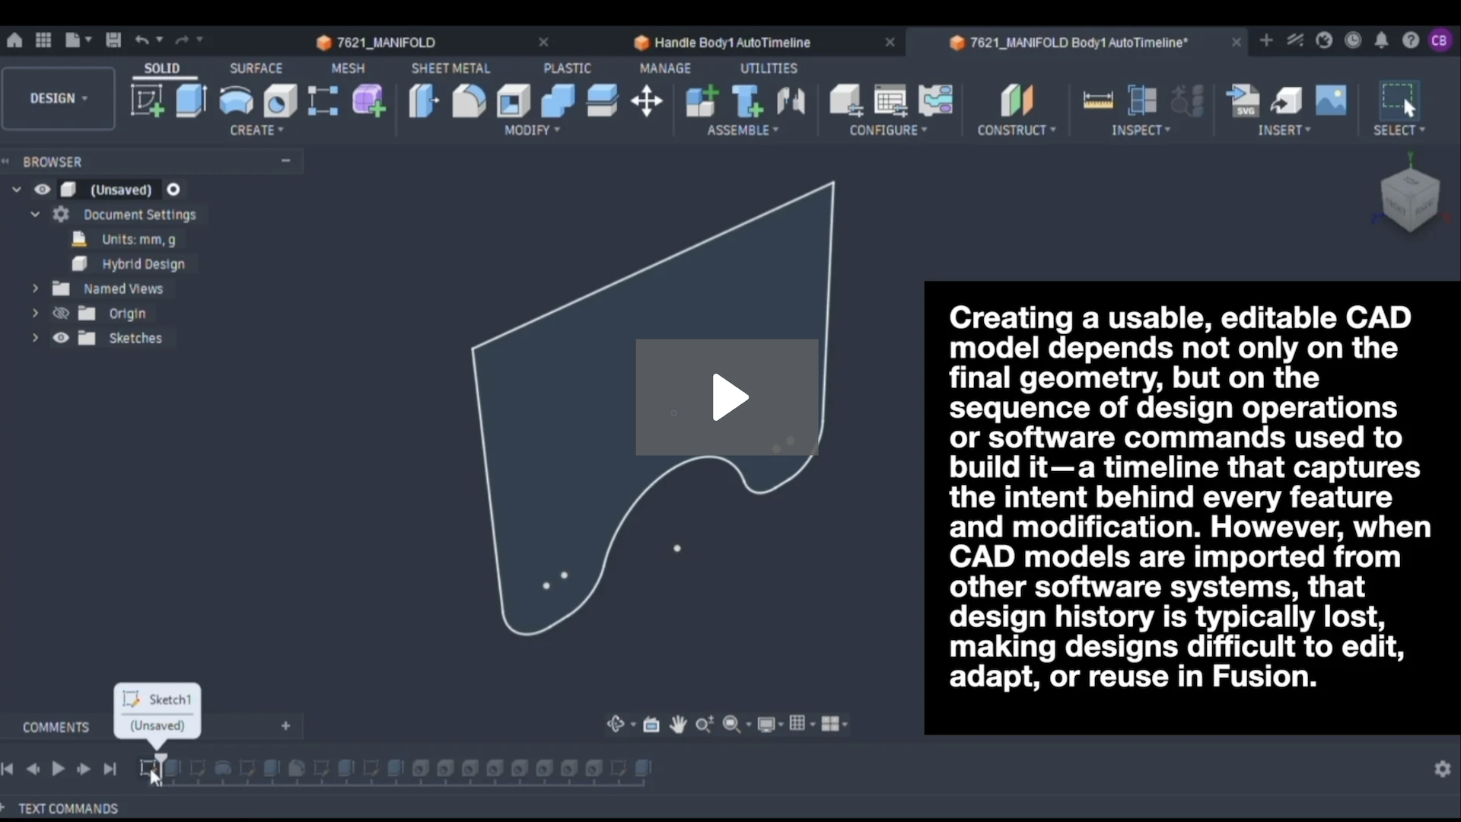Click the Interference inspect icon
This screenshot has width=1461, height=822.
pos(1142,100)
